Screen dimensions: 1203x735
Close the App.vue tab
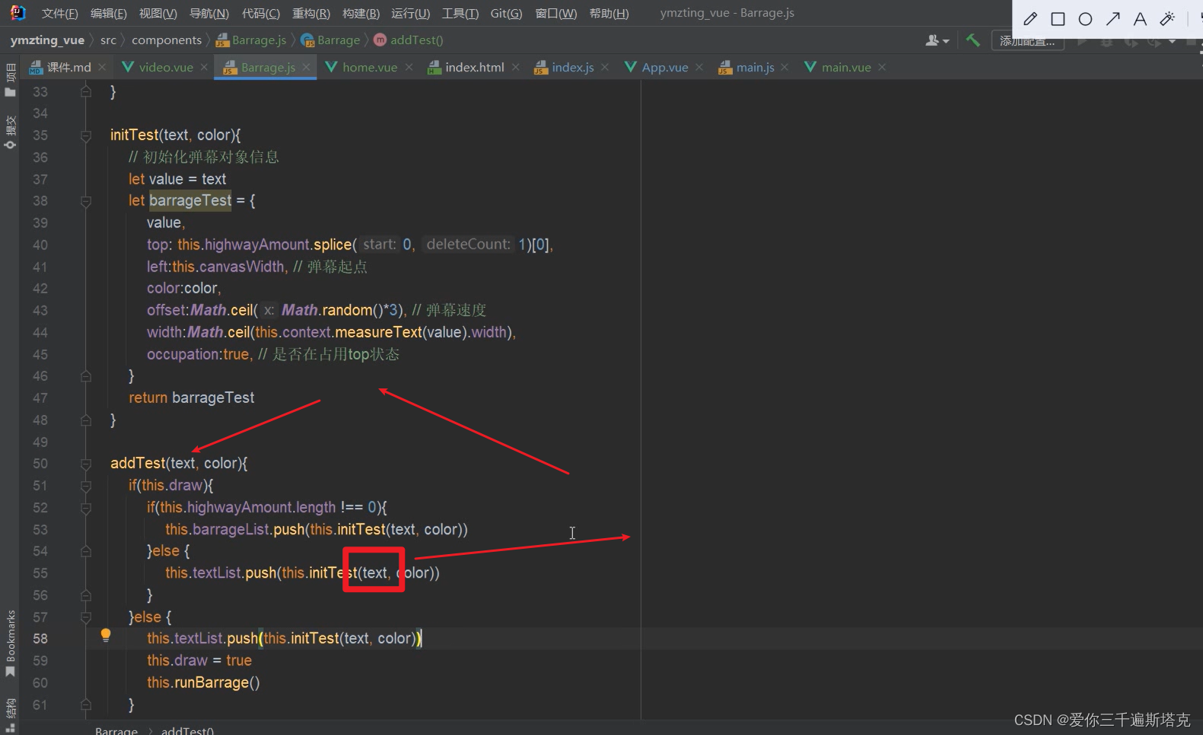699,68
